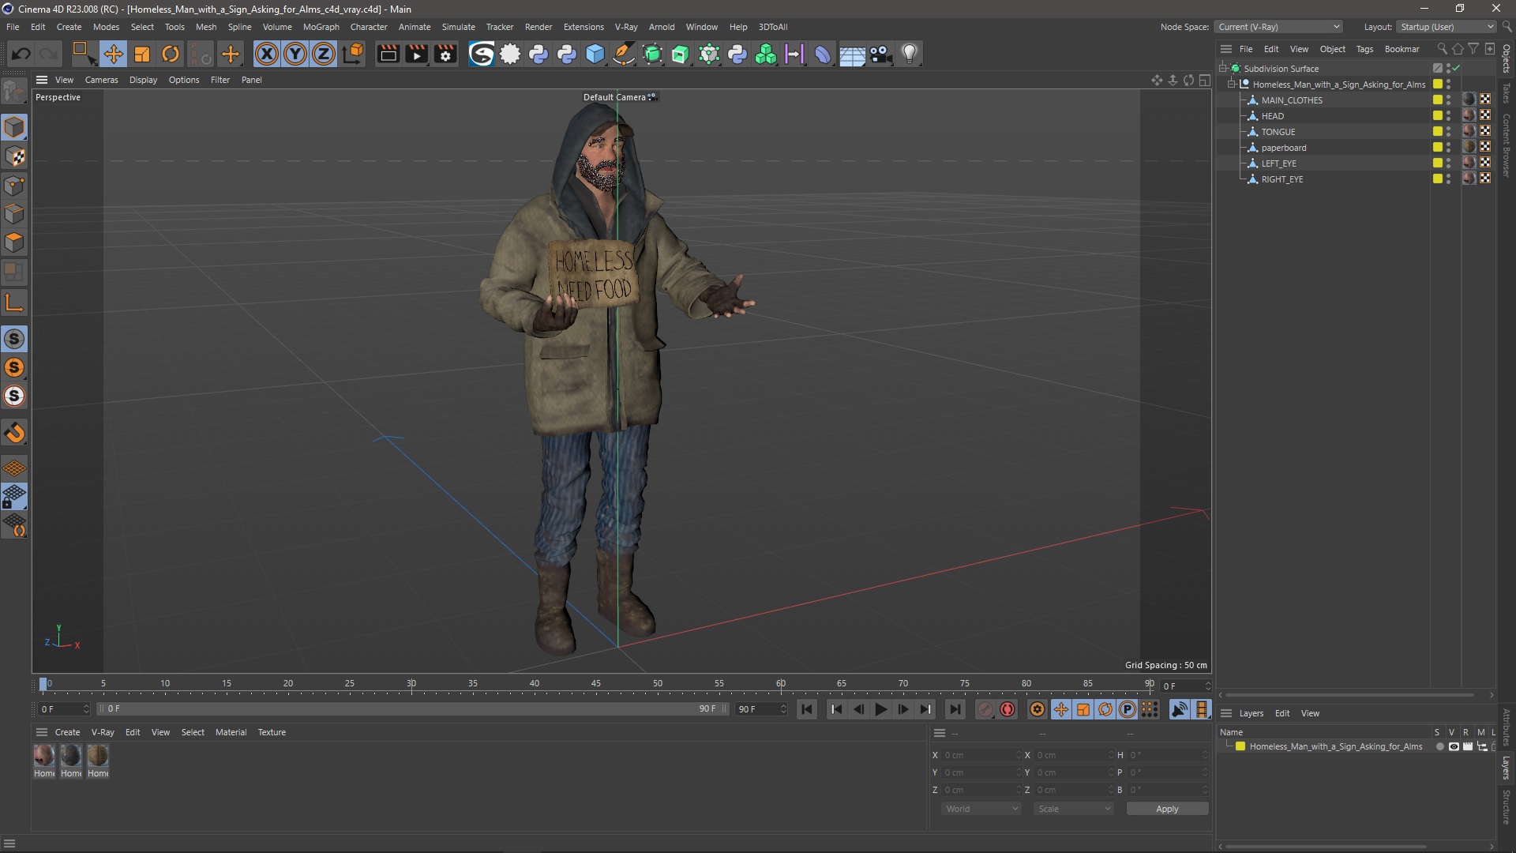Click the Magnet tool icon in left toolbar
The width and height of the screenshot is (1516, 853).
click(14, 433)
